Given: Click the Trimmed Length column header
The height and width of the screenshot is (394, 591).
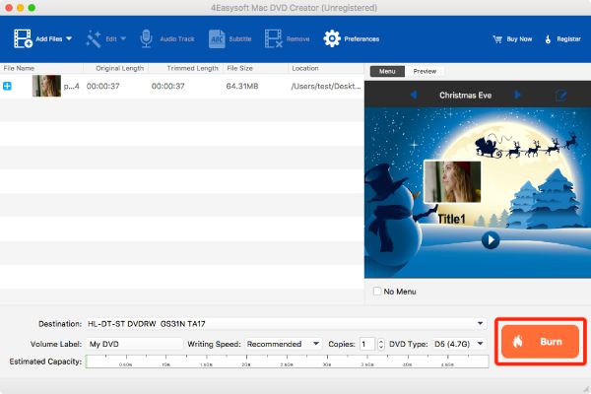Looking at the screenshot, I should [193, 68].
